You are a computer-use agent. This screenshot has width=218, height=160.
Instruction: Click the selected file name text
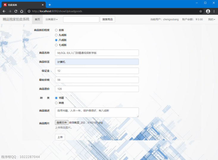86,122
